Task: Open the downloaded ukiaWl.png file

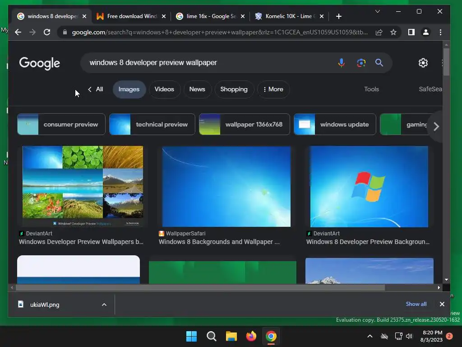Action: coord(44,305)
